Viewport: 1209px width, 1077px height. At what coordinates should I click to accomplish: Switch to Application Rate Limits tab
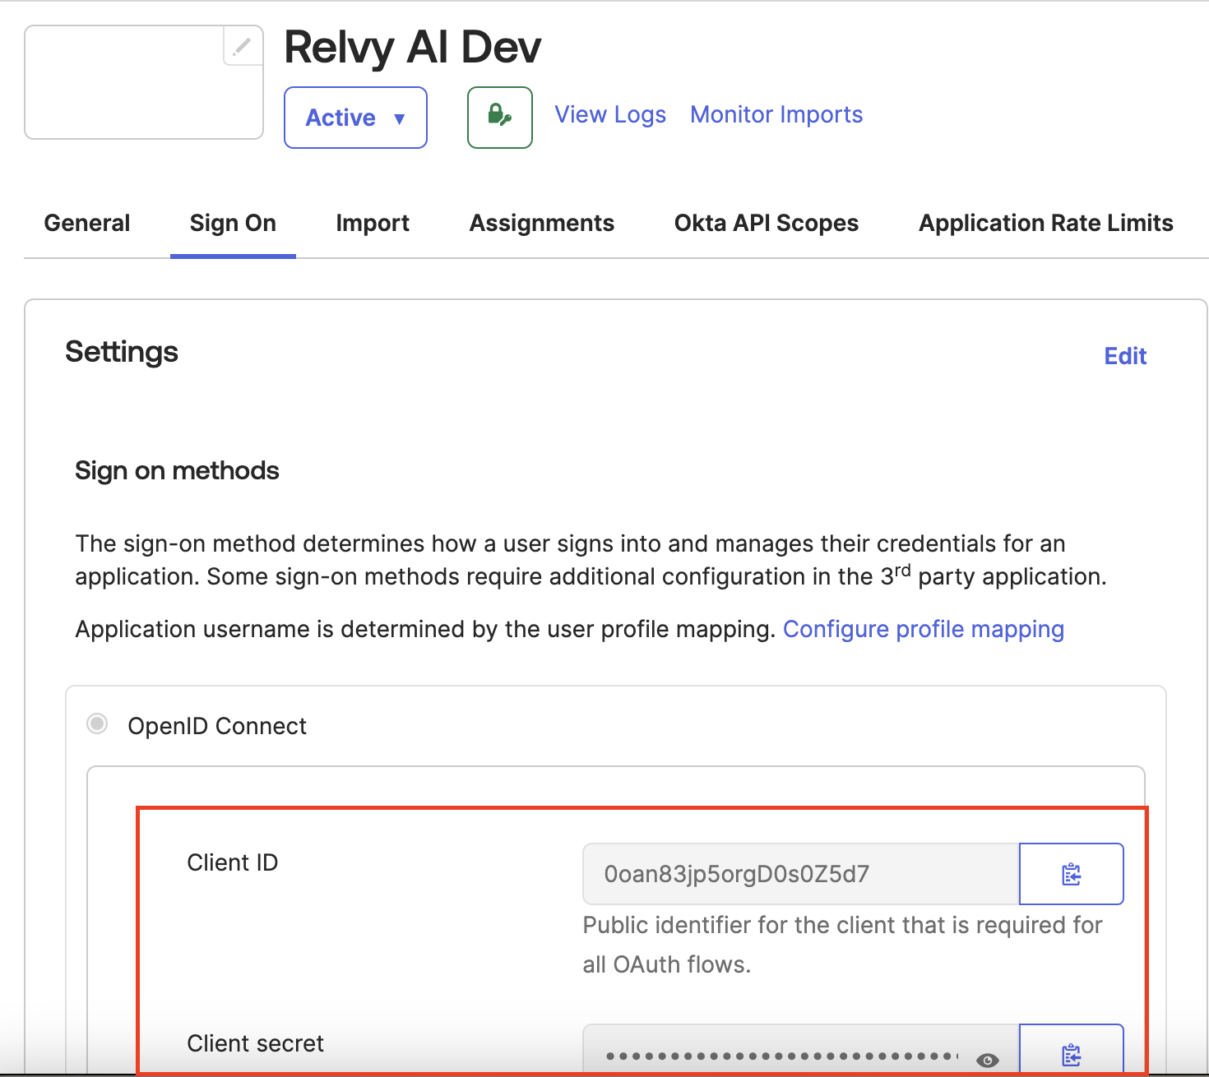coord(1046,223)
